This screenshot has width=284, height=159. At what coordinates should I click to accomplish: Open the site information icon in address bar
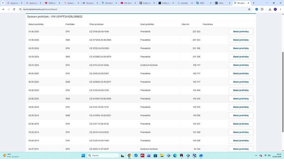20,9
